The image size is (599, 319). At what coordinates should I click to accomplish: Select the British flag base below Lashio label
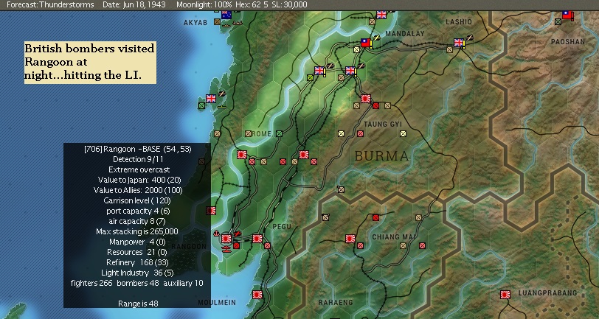[x=458, y=42]
